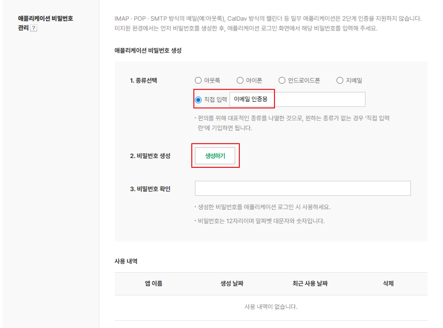
Task: Select the 아이폰 radio option
Action: pos(240,81)
